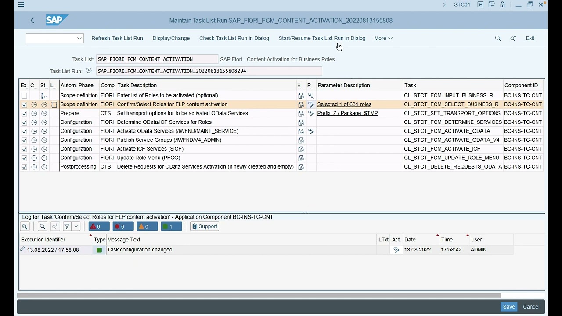Image resolution: width=562 pixels, height=316 pixels.
Task: Click Display/Change
Action: point(171,38)
